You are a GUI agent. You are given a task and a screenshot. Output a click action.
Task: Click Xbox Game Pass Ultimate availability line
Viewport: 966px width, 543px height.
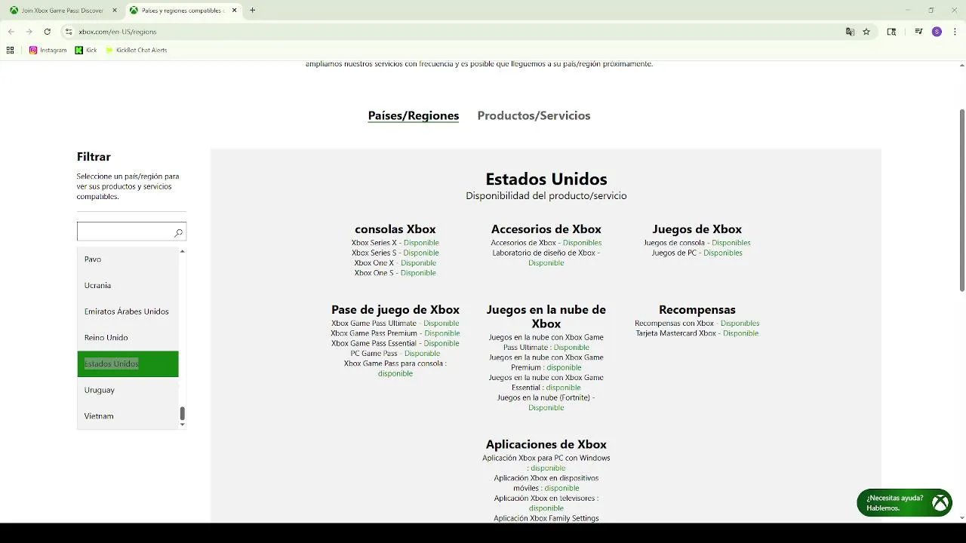395,324
